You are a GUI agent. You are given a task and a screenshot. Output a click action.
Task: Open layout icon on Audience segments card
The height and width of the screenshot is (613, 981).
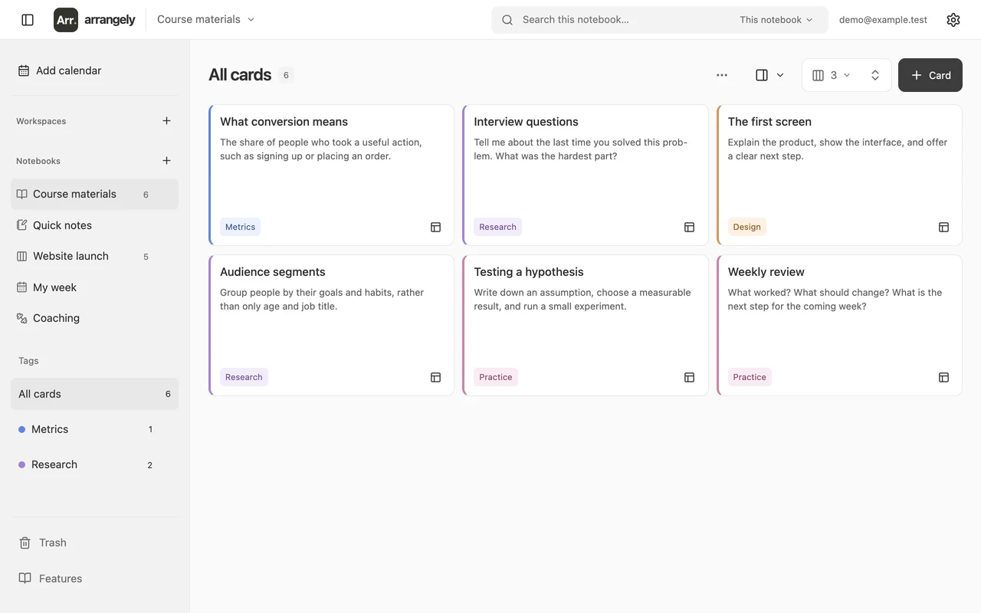point(435,377)
